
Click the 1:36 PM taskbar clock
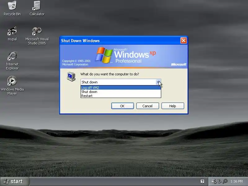pos(237,181)
